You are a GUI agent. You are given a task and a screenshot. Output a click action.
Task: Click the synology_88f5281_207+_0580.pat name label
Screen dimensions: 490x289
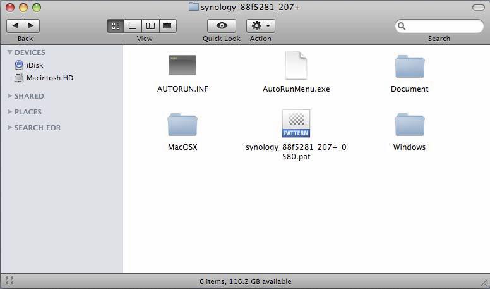pyautogui.click(x=296, y=152)
